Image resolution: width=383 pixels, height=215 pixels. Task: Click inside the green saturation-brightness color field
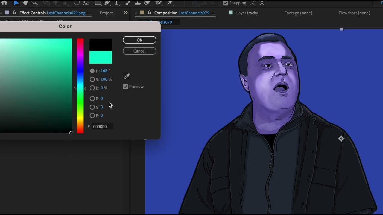[36, 86]
